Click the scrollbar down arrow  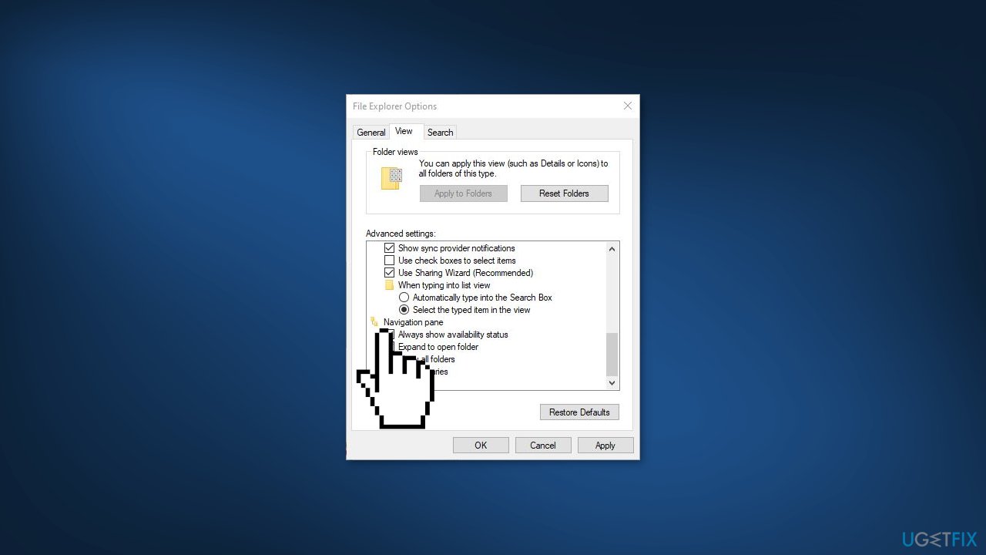(x=611, y=382)
